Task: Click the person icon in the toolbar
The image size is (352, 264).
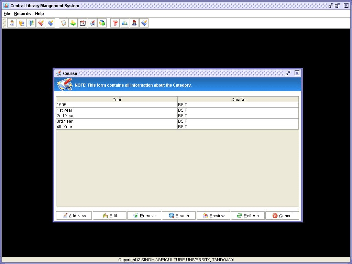Action: pyautogui.click(x=12, y=23)
